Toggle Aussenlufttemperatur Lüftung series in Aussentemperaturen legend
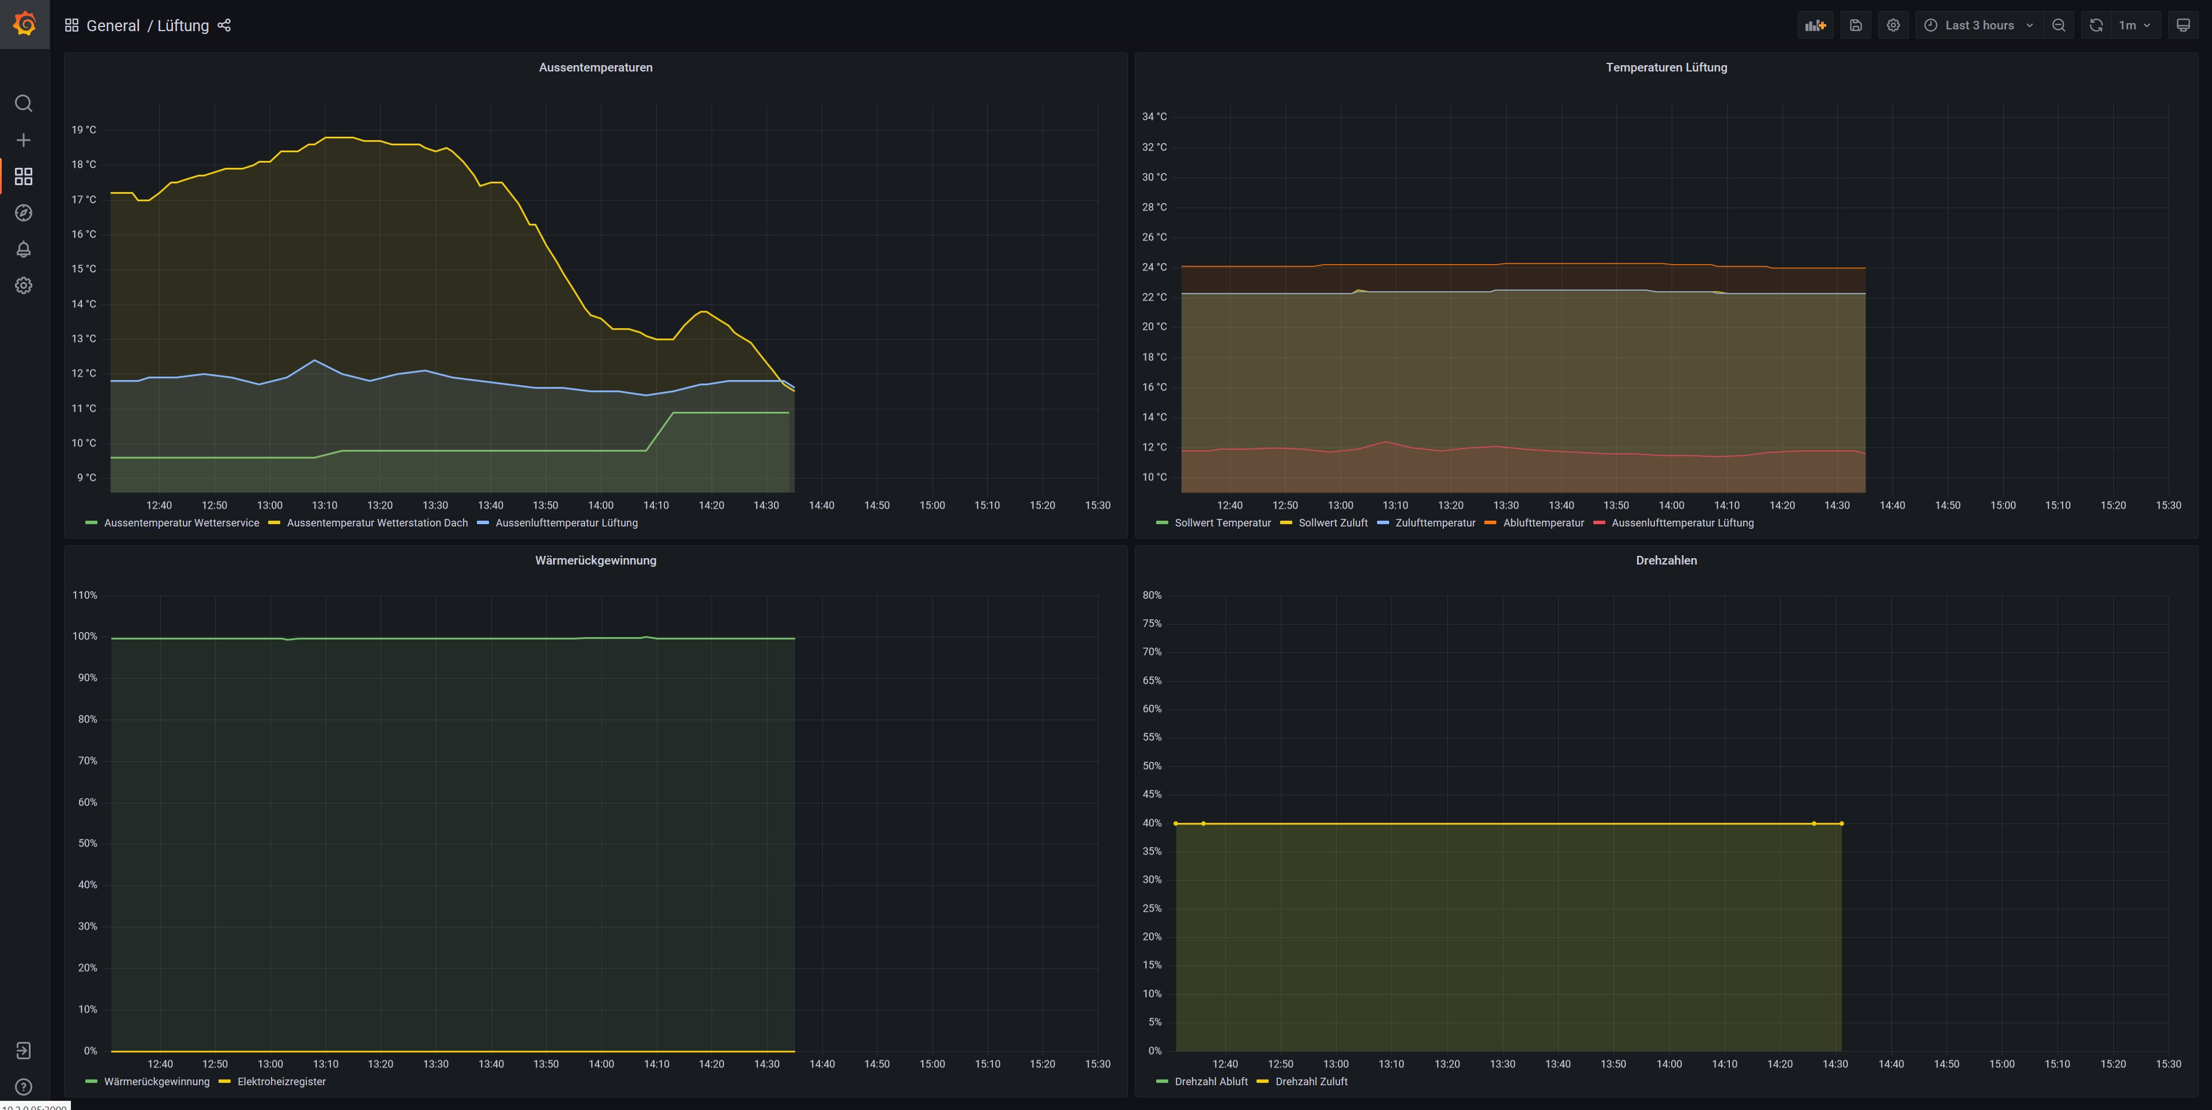Image resolution: width=2212 pixels, height=1110 pixels. pos(567,523)
